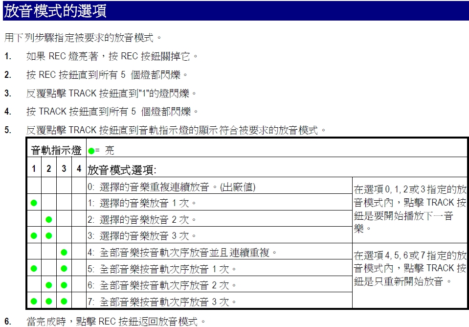Click step 3 about the "1" light flashing
The width and height of the screenshot is (469, 327).
pyautogui.click(x=111, y=93)
